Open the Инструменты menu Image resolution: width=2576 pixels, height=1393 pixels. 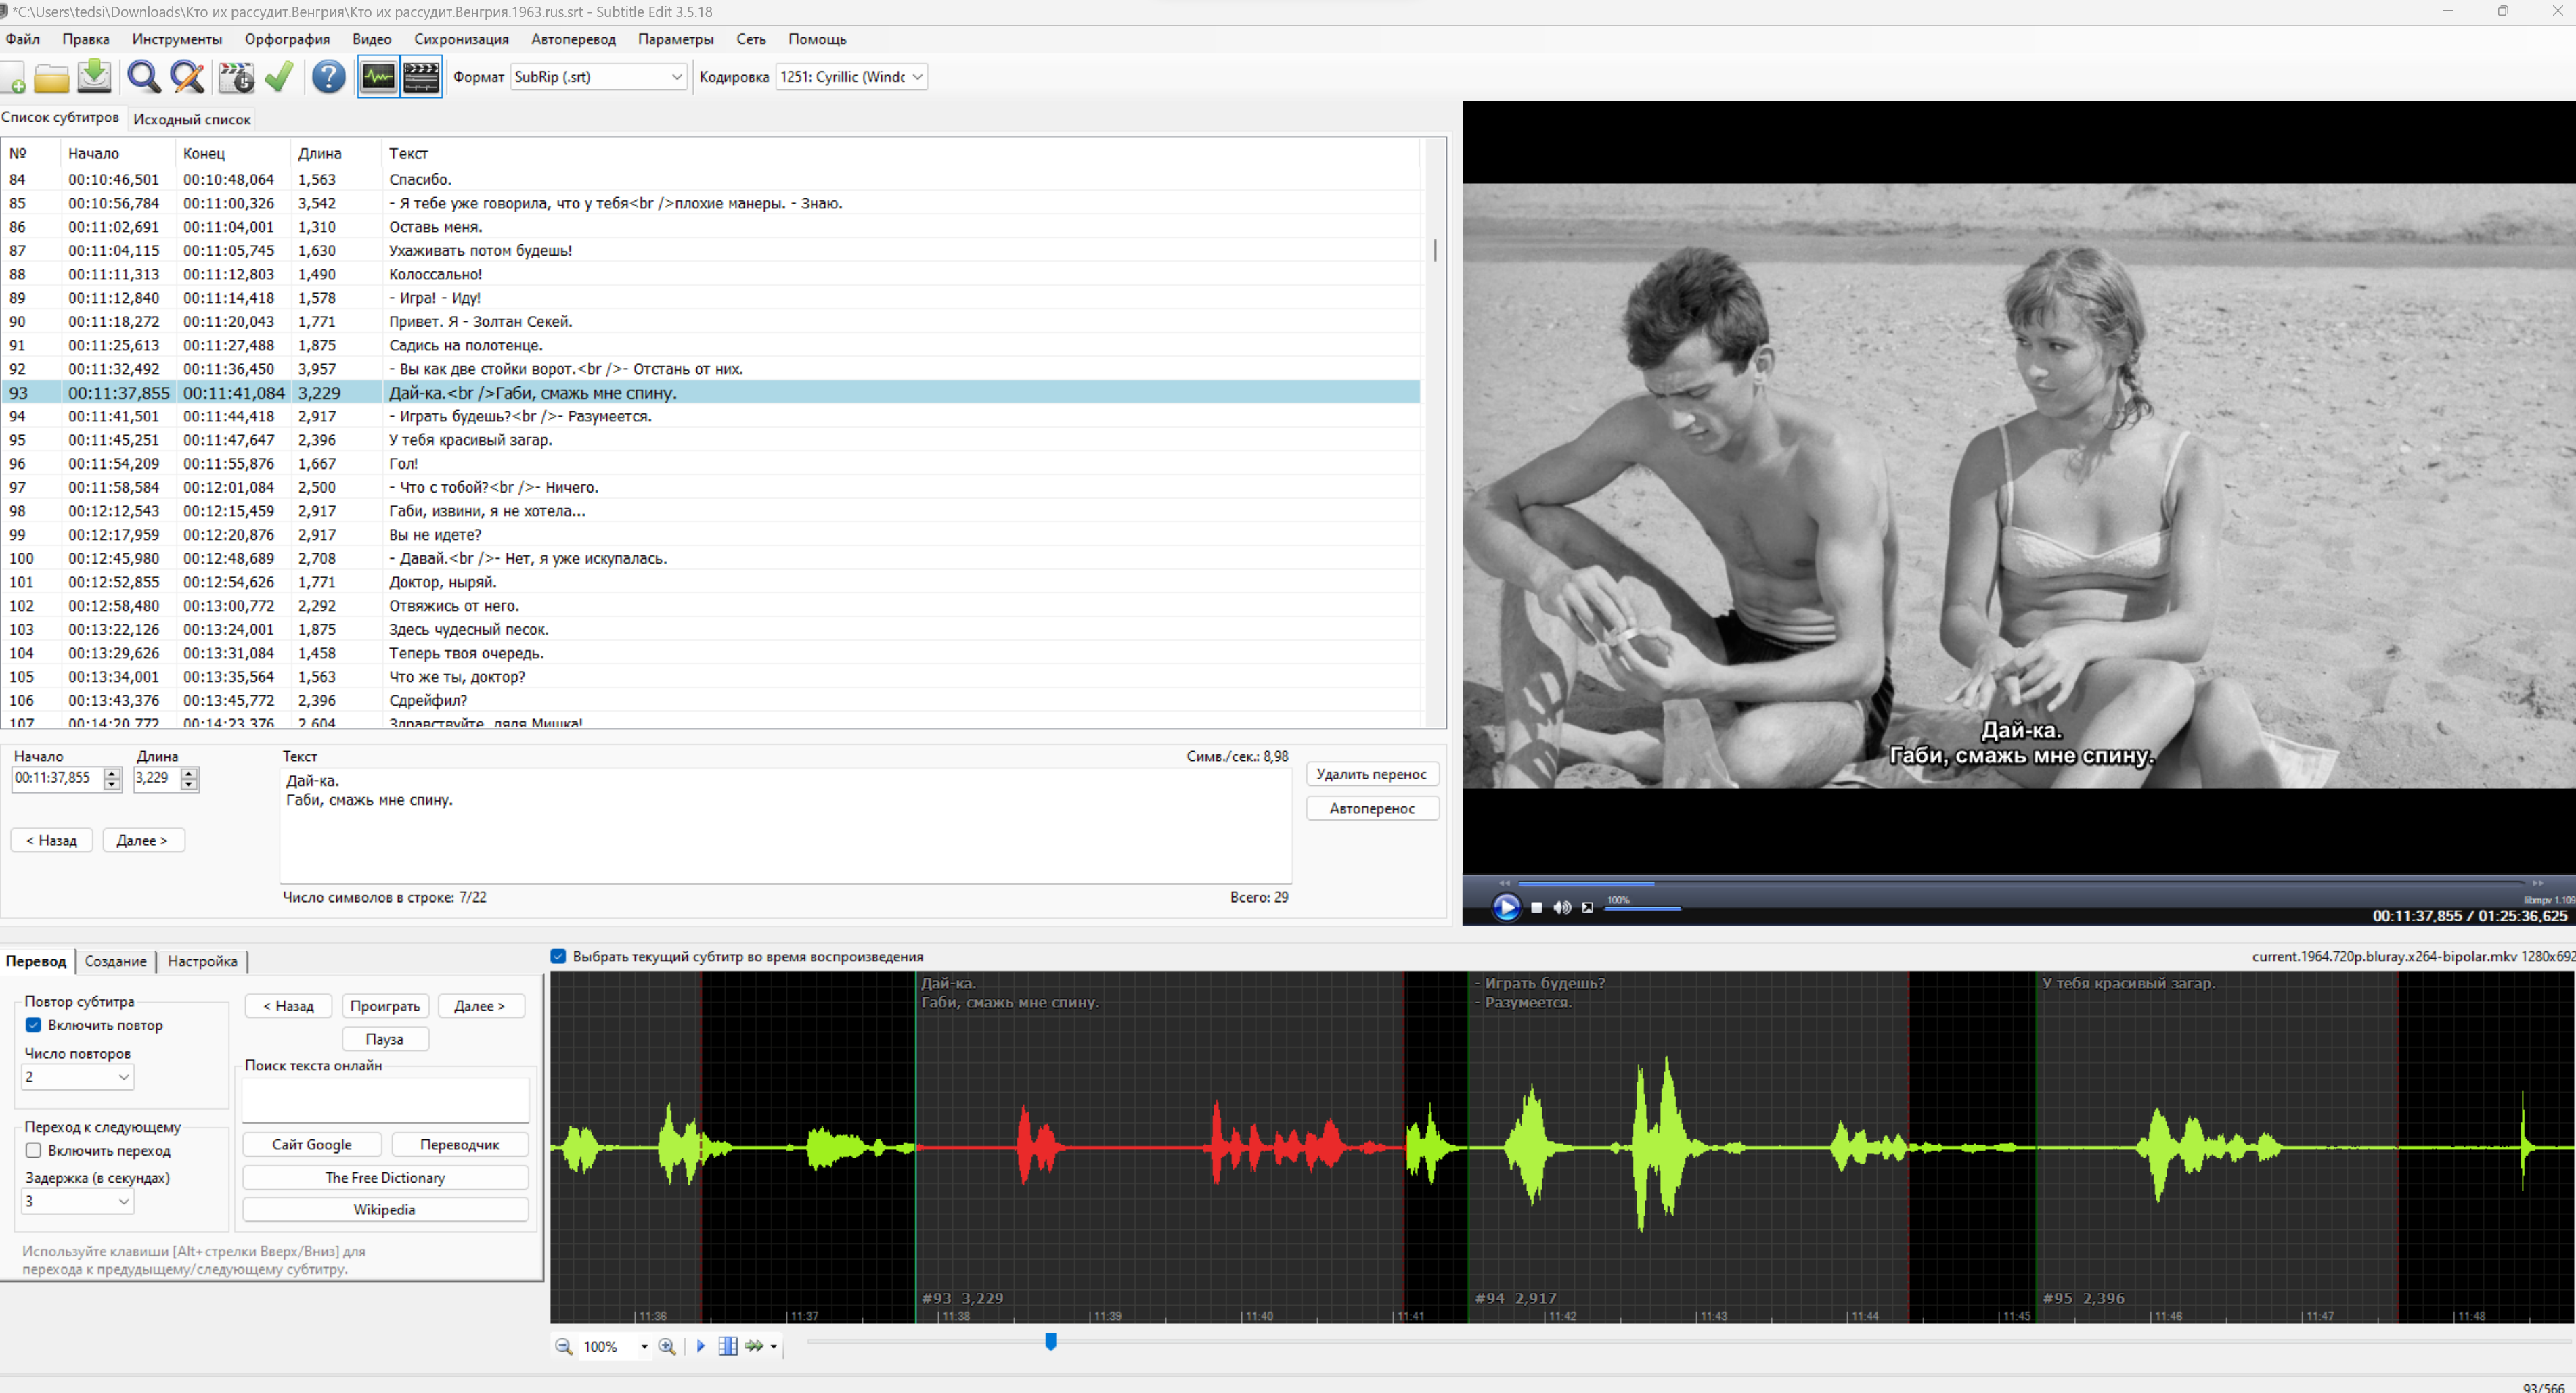pos(177,39)
